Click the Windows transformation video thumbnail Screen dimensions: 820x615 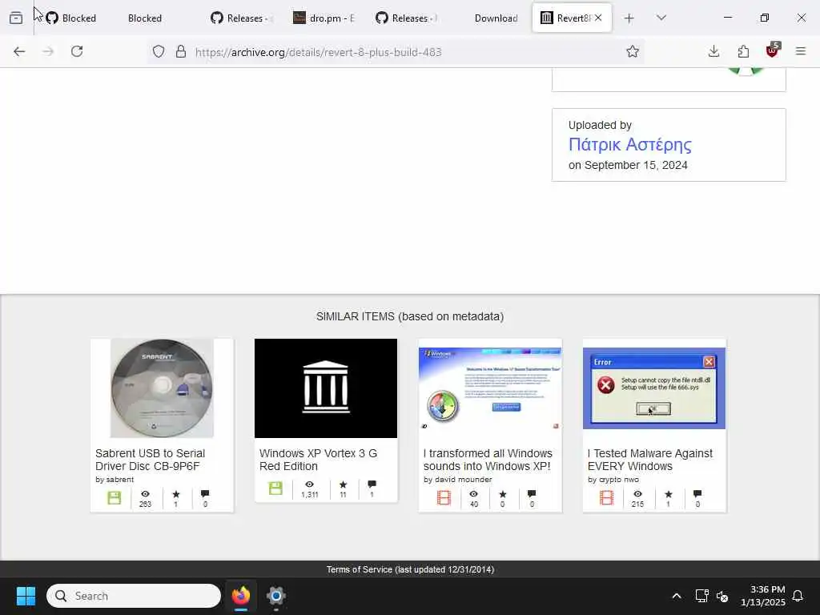[x=490, y=388]
